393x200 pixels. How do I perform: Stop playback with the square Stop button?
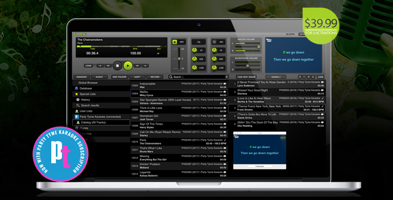point(117,66)
